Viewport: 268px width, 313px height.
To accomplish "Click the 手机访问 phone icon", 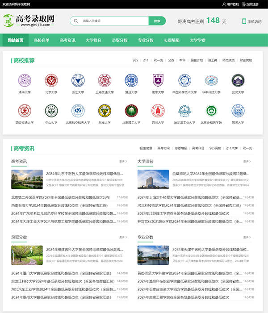I will point(244,21).
